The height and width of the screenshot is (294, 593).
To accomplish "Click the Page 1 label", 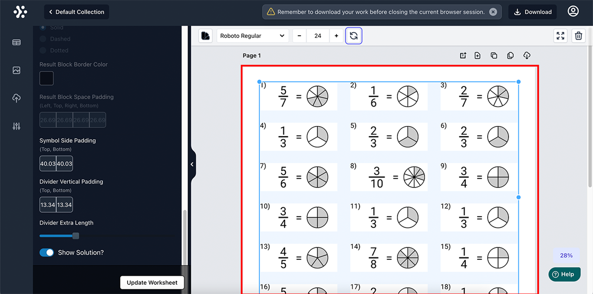I will click(x=252, y=56).
